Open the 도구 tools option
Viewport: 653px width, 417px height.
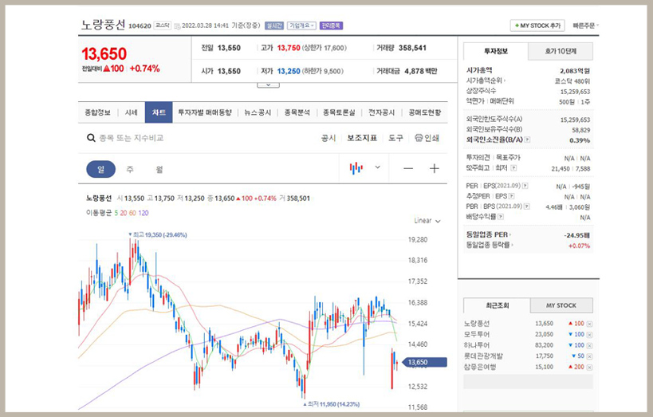[x=395, y=138]
